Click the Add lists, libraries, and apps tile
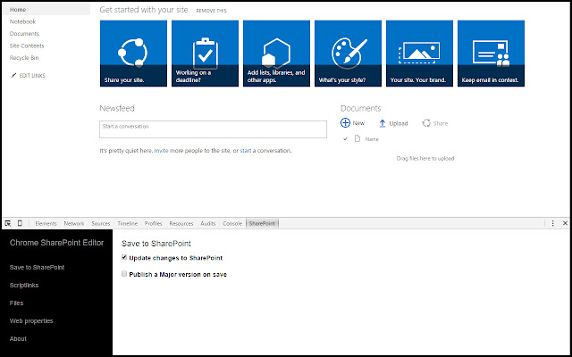 (276, 54)
